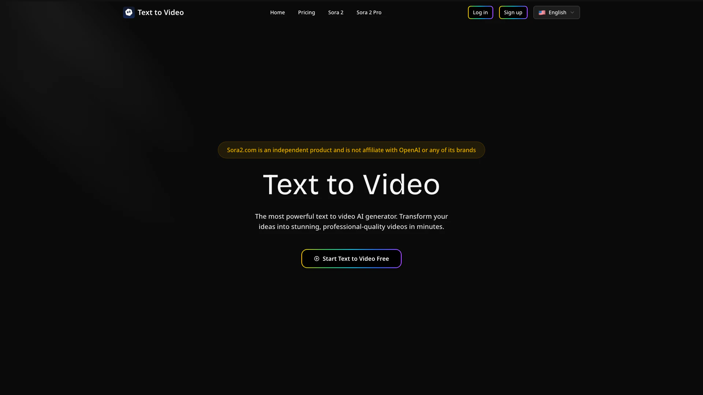
Task: Go to the Pricing page
Action: click(x=306, y=12)
